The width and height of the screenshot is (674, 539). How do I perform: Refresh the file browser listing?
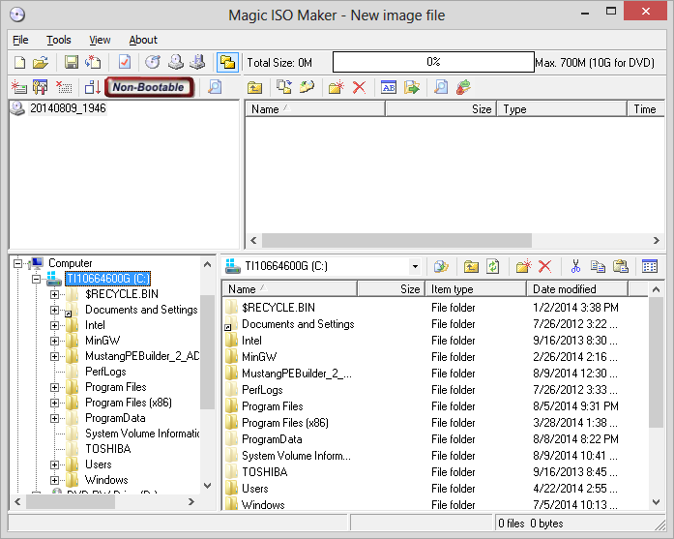[493, 267]
